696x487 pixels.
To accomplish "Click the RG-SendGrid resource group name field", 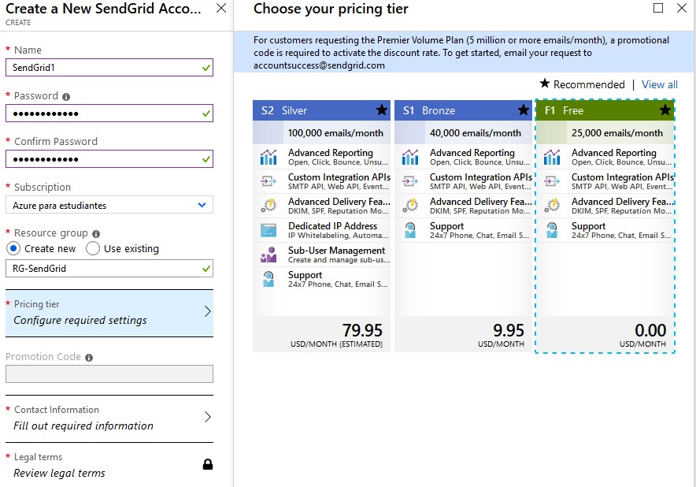I will point(109,269).
